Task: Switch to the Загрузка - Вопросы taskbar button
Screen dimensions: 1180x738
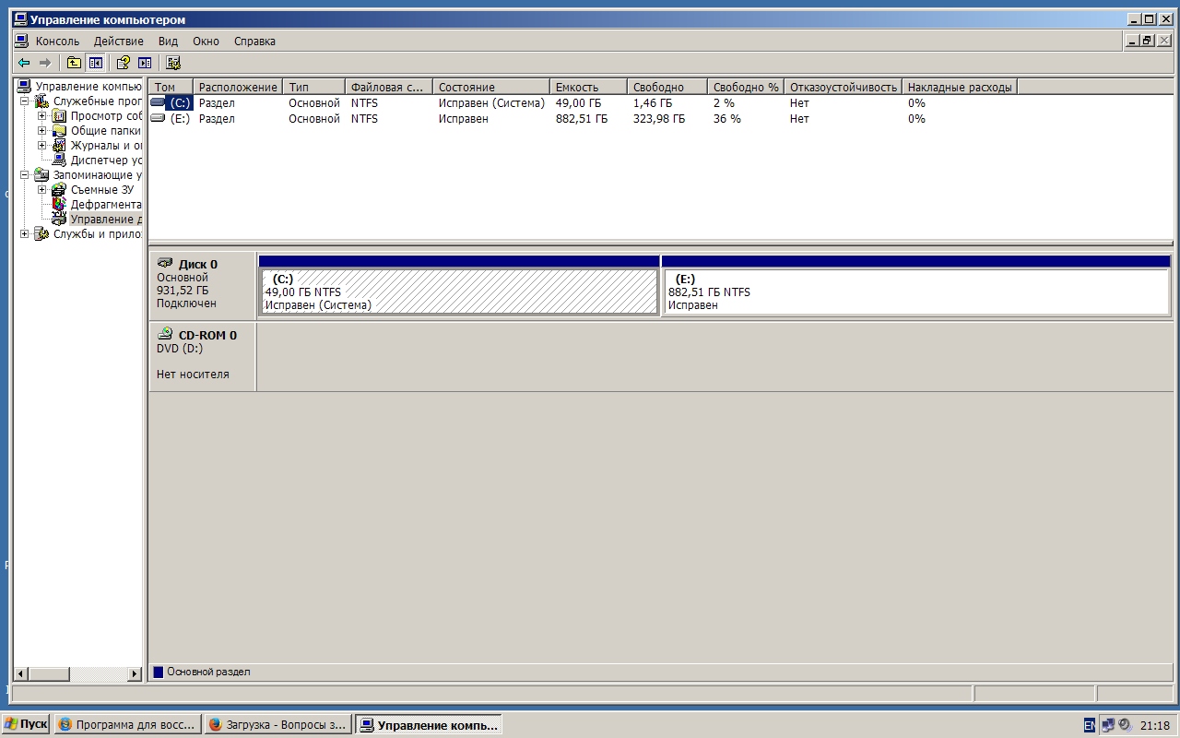Action: (277, 725)
